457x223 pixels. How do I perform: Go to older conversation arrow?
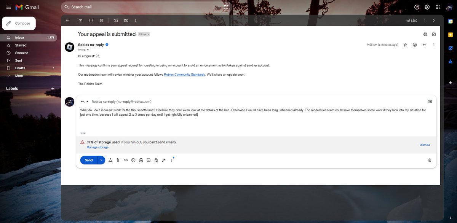(x=433, y=21)
